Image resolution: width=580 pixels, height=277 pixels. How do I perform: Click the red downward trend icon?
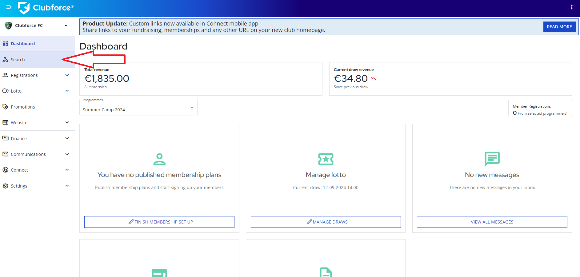(x=374, y=79)
